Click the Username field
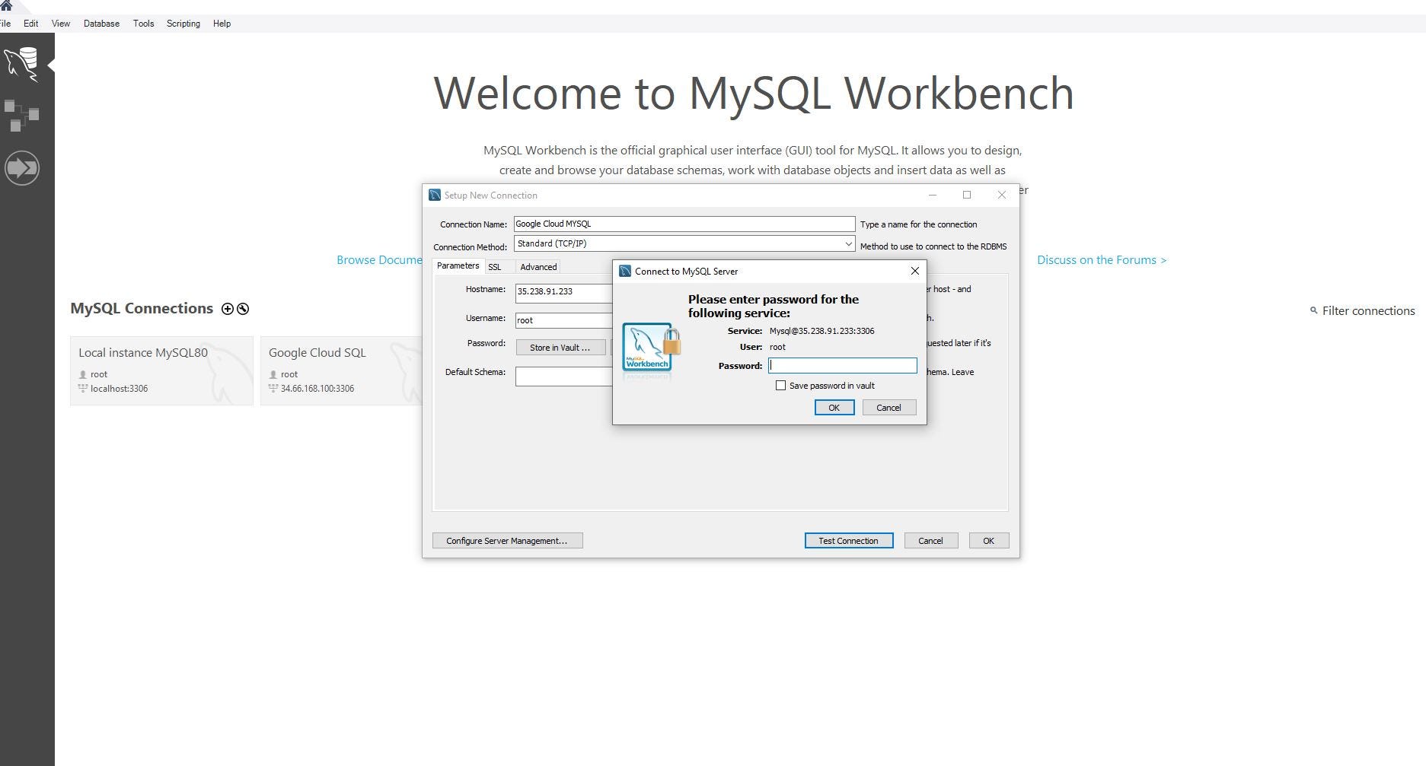Image resolution: width=1426 pixels, height=766 pixels. [564, 320]
